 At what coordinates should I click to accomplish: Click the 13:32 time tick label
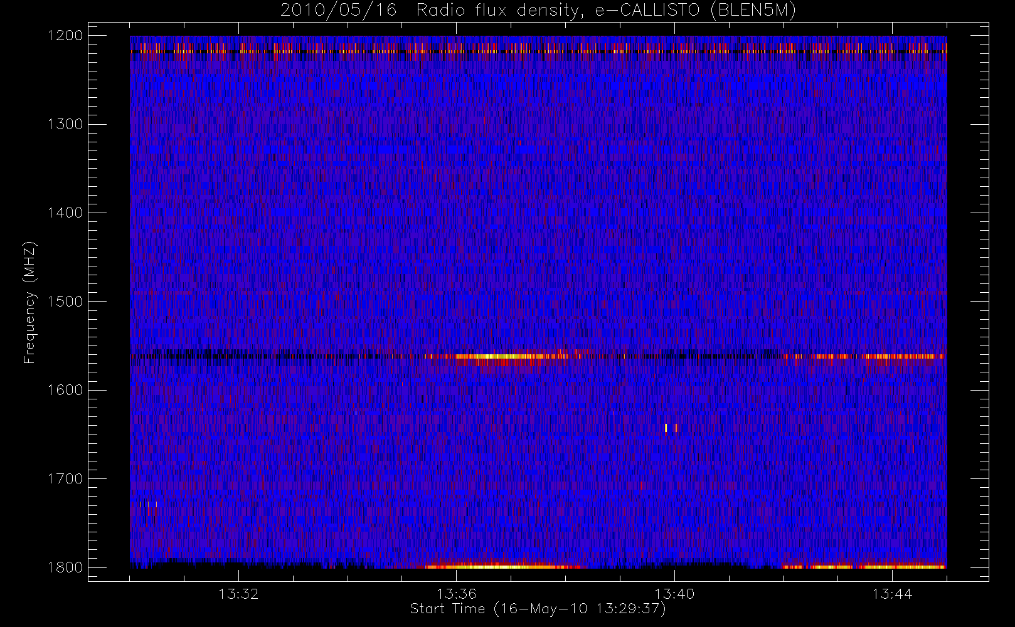(238, 594)
